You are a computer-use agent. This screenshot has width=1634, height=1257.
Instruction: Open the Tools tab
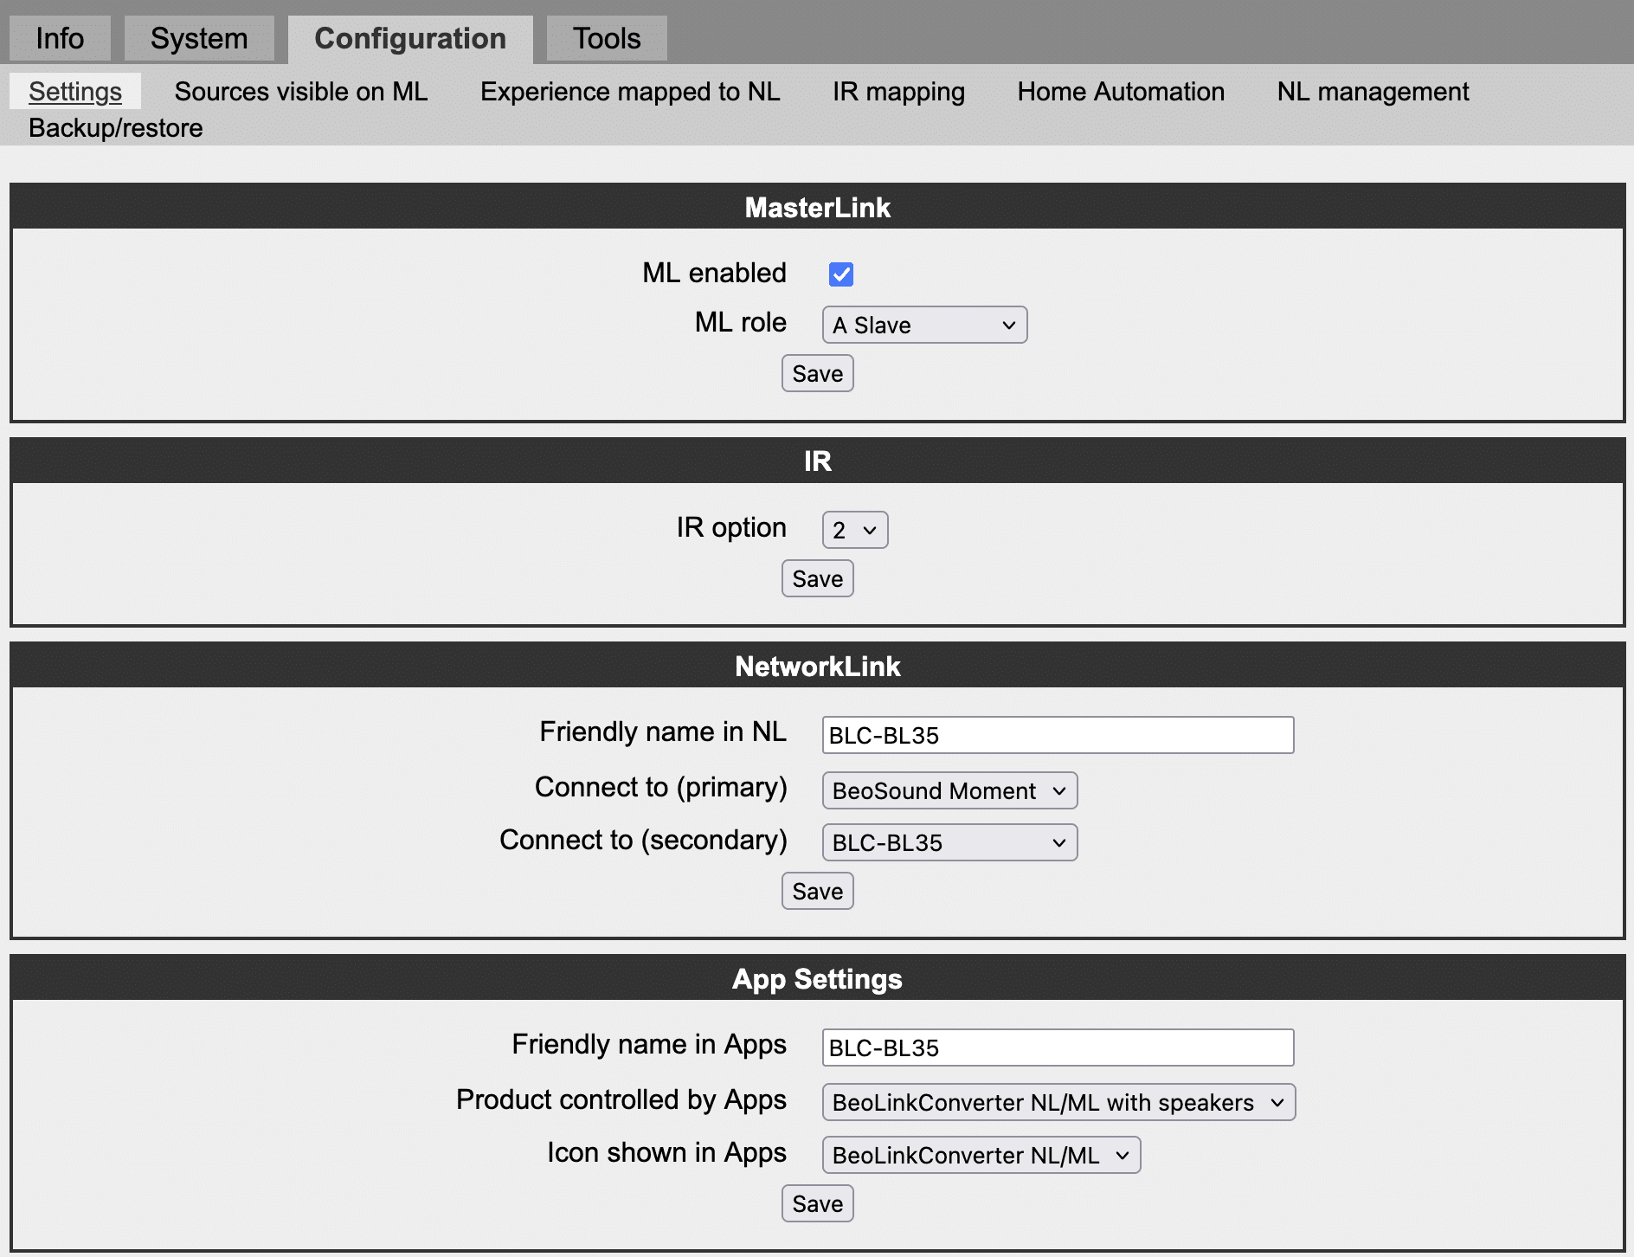tap(607, 39)
